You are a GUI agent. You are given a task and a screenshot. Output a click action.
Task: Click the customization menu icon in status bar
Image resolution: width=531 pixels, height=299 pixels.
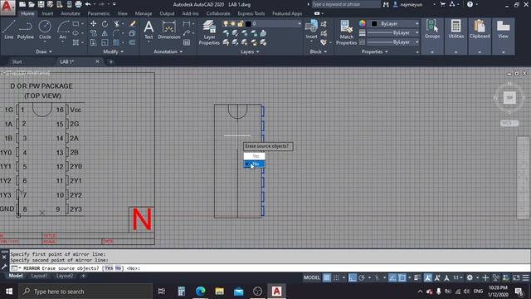(525, 277)
